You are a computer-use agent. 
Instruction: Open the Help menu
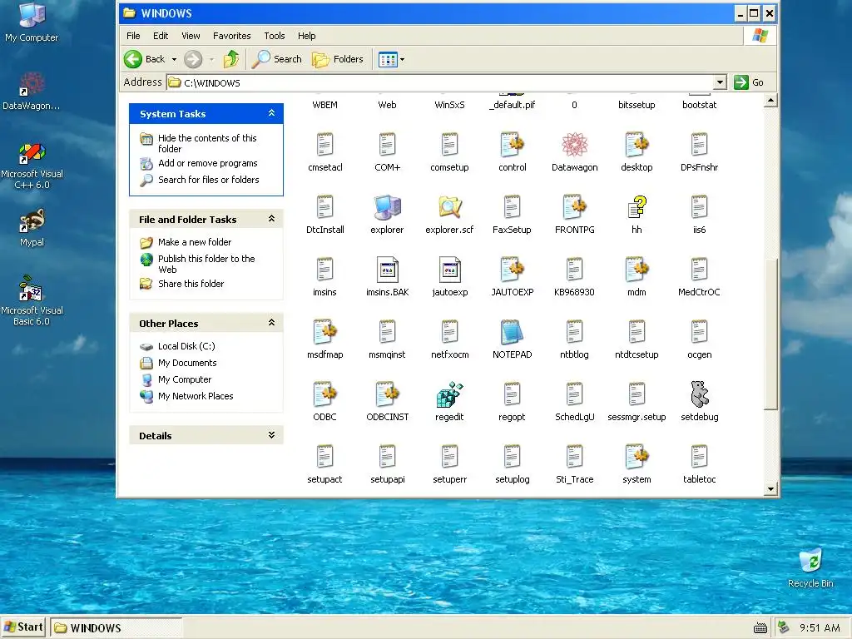306,36
